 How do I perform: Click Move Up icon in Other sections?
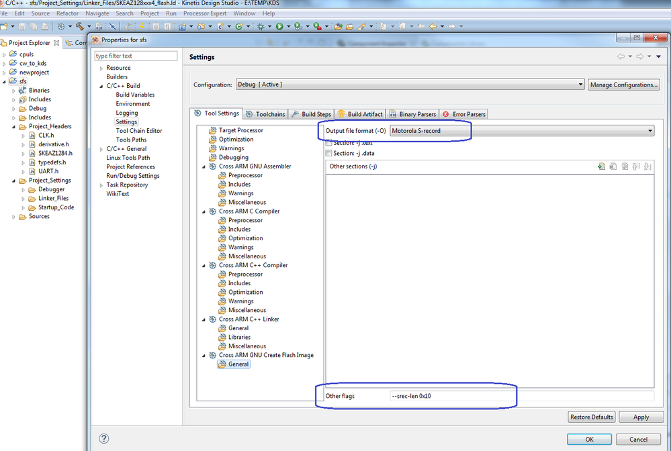click(636, 166)
